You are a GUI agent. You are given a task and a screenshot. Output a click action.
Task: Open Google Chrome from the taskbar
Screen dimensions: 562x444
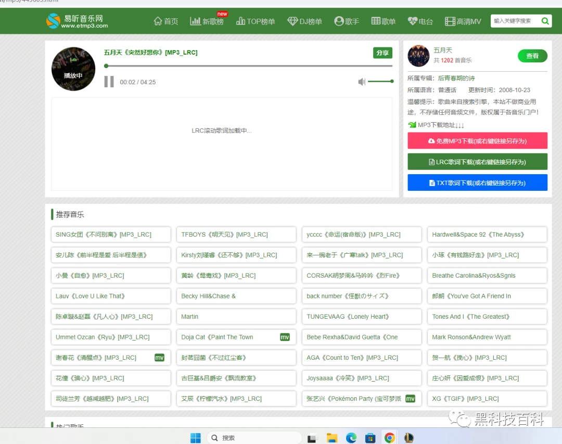point(390,438)
